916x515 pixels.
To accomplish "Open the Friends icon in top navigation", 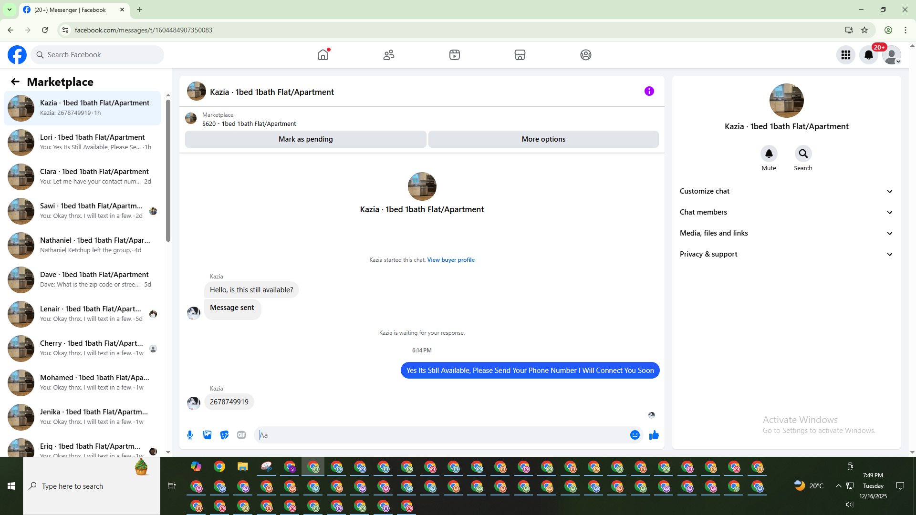I will 389,55.
